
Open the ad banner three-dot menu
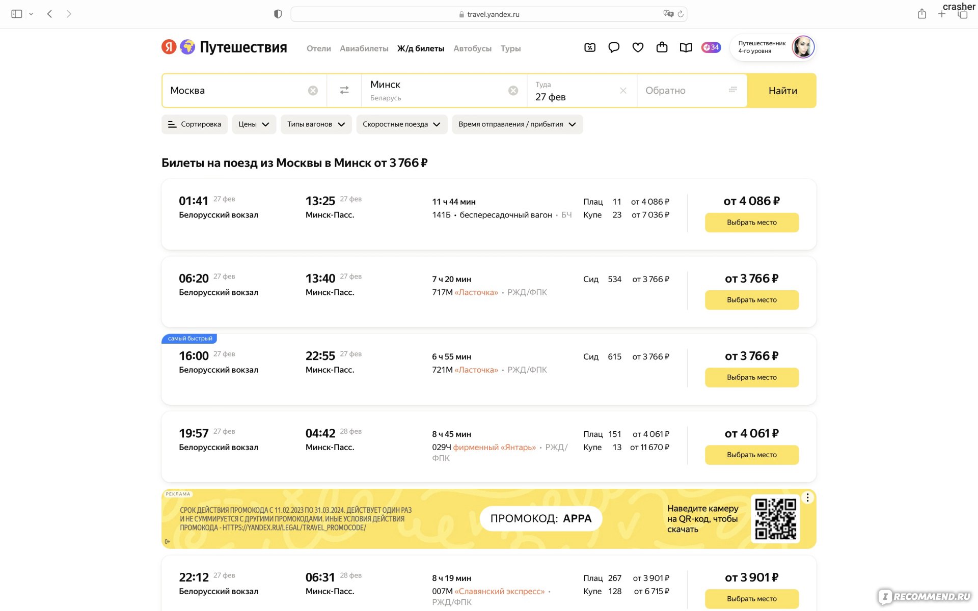(807, 498)
